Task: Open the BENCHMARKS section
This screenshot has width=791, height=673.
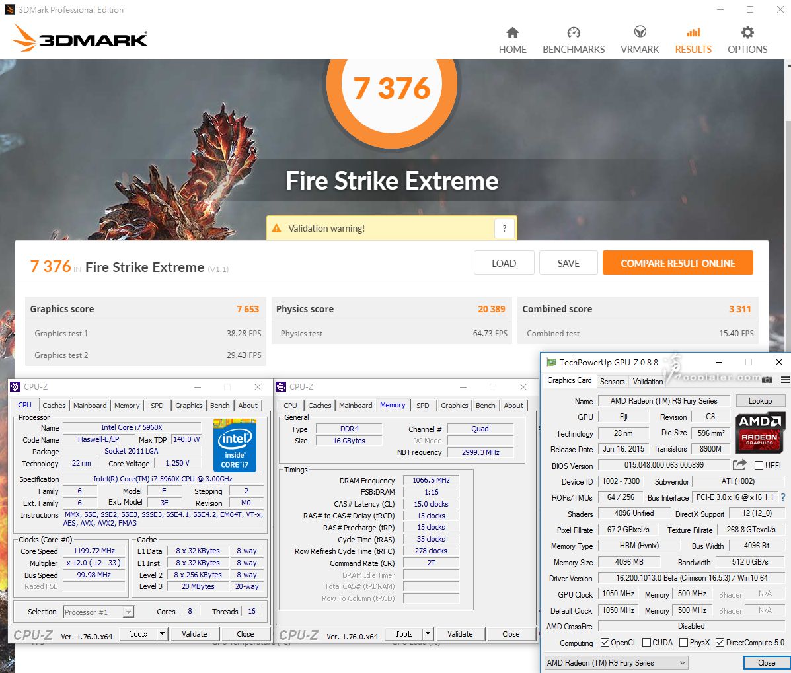Action: click(x=574, y=40)
